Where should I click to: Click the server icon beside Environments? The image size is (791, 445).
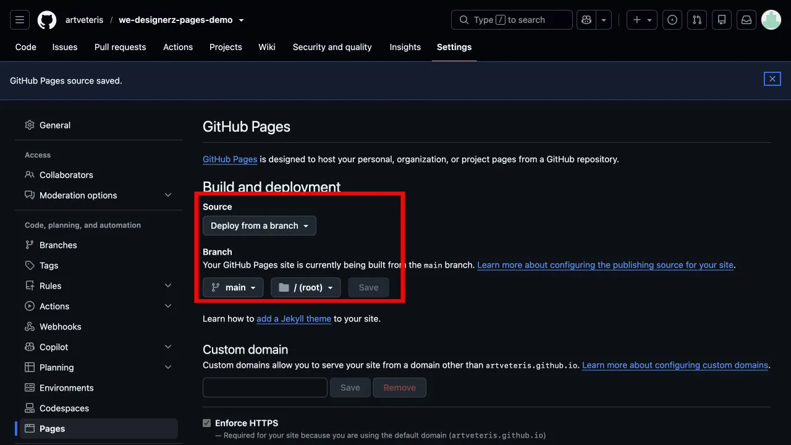point(30,388)
